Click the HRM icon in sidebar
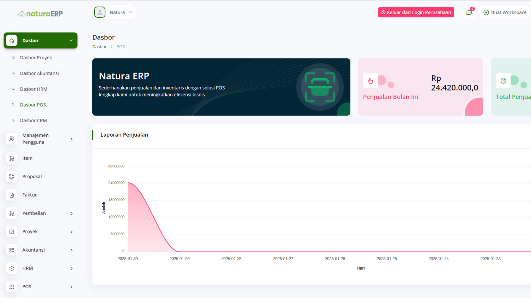Viewport: 531px width, 298px height. click(12, 268)
